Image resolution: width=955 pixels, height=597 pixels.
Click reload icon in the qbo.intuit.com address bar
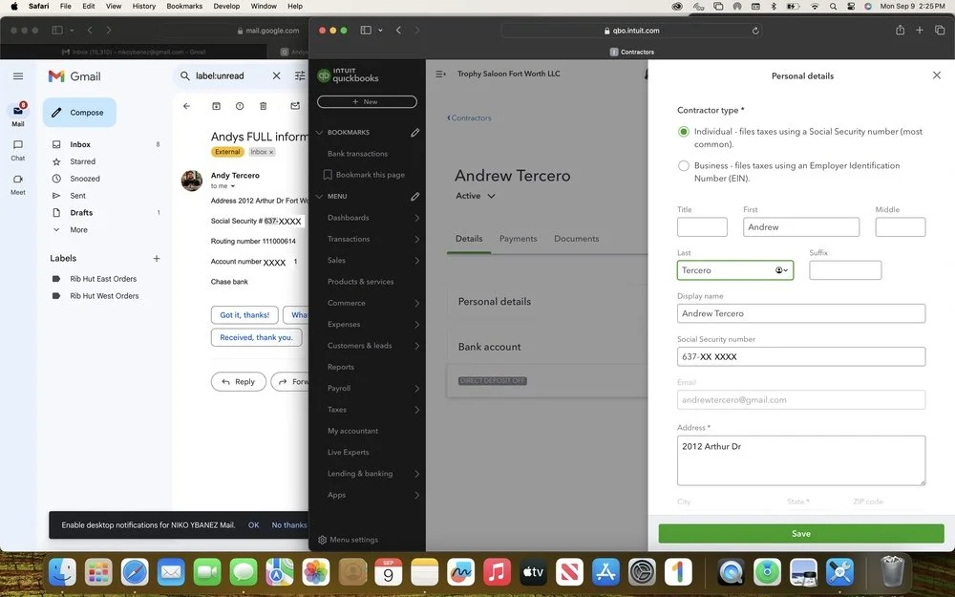tap(755, 31)
